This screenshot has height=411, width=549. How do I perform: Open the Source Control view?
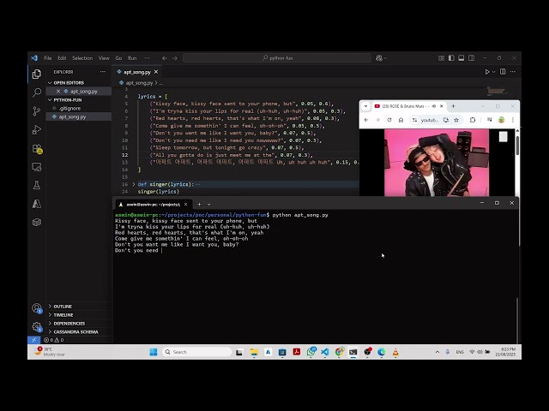tap(36, 111)
